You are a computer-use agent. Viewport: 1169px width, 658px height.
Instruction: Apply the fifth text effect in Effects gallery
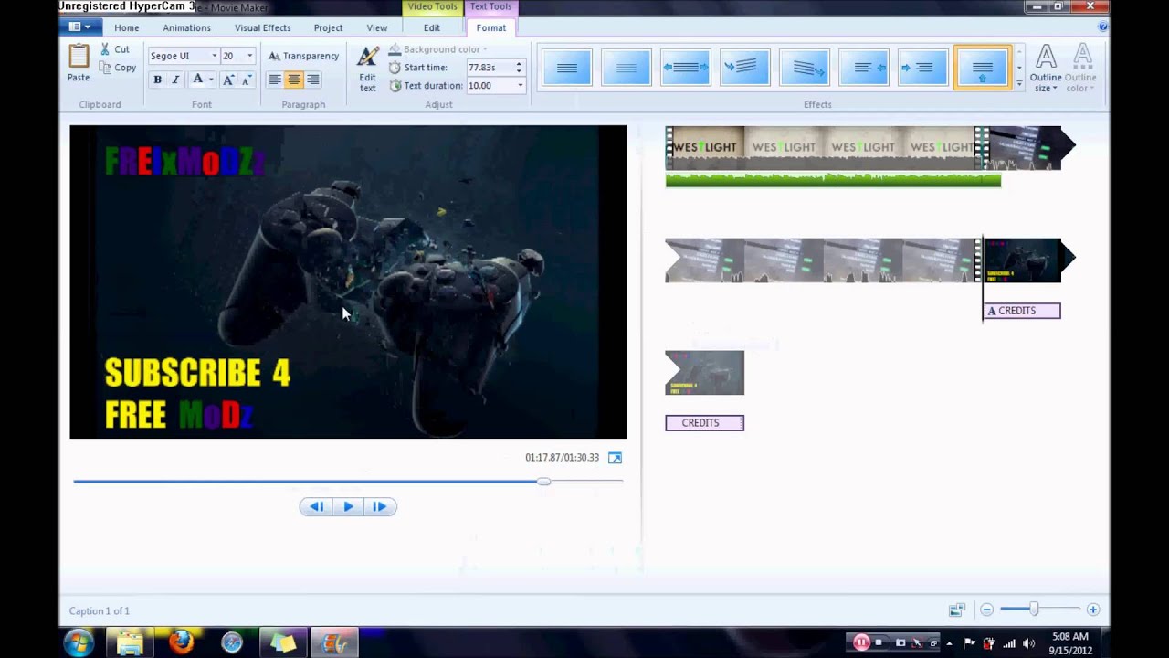coord(805,68)
